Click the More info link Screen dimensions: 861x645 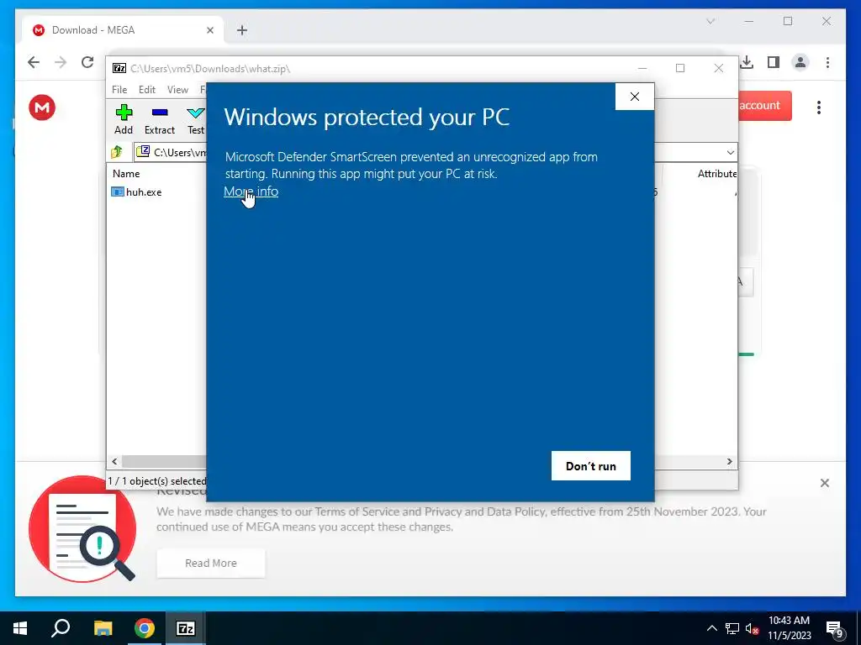pos(251,191)
